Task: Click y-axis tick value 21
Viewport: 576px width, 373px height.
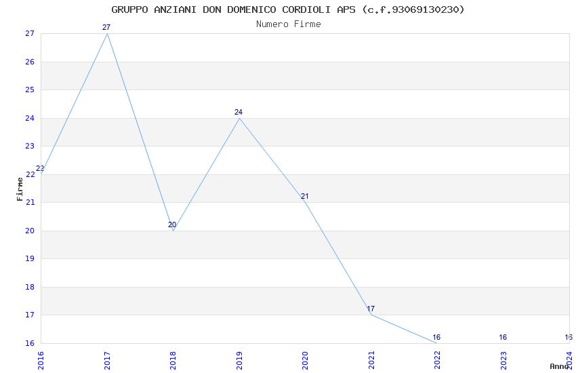Action: [x=30, y=203]
